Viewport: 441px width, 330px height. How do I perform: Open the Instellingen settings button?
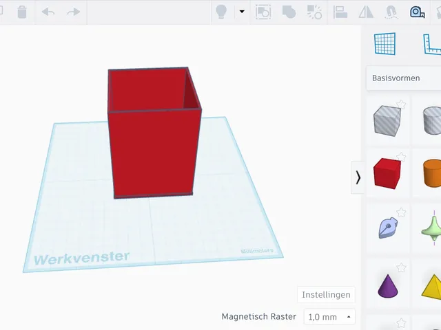tap(326, 295)
